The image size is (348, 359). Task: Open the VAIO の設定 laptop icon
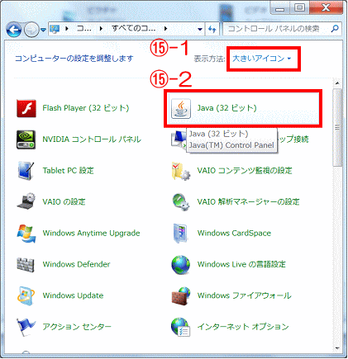(x=26, y=202)
